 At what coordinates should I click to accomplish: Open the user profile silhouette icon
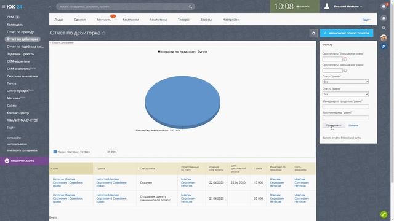[327, 6]
